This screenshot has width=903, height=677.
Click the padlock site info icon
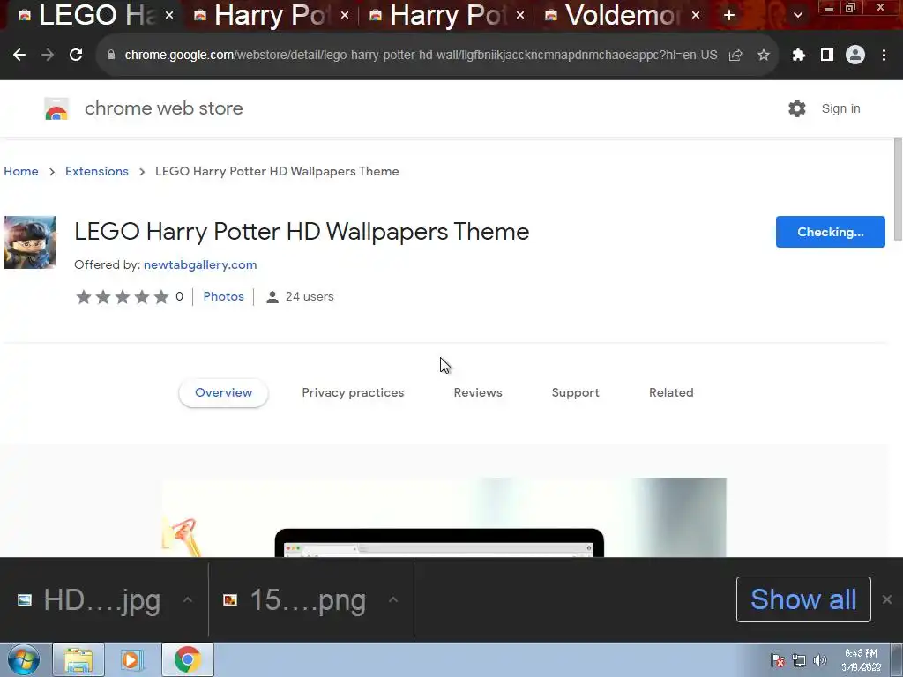click(x=111, y=55)
